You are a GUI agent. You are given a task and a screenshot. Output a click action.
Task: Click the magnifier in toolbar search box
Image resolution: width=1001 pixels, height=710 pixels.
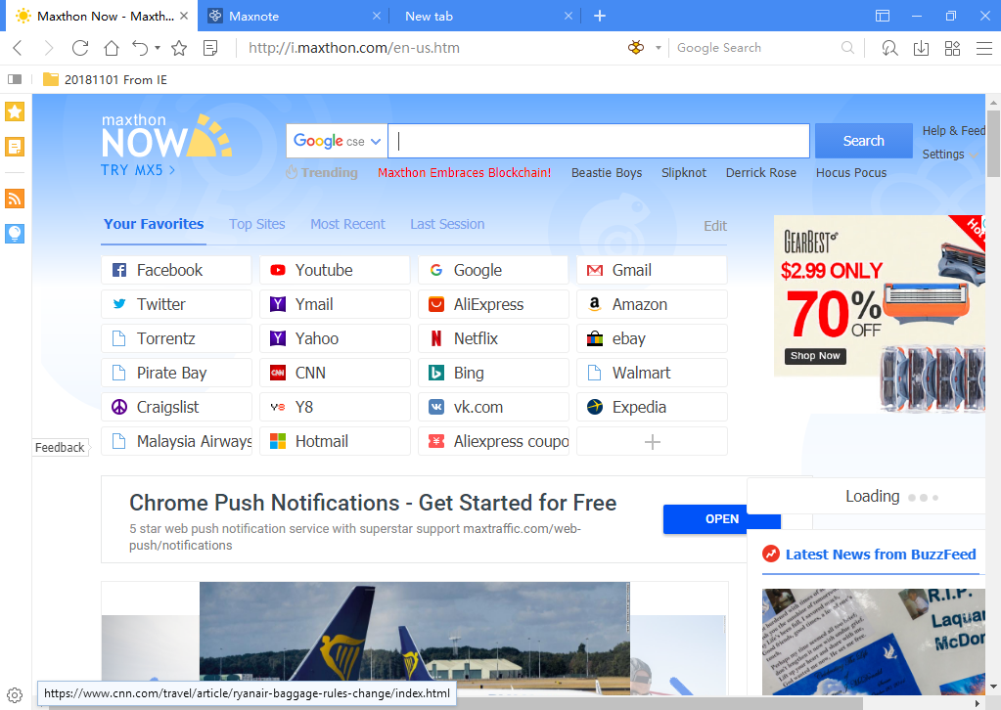[x=847, y=48]
